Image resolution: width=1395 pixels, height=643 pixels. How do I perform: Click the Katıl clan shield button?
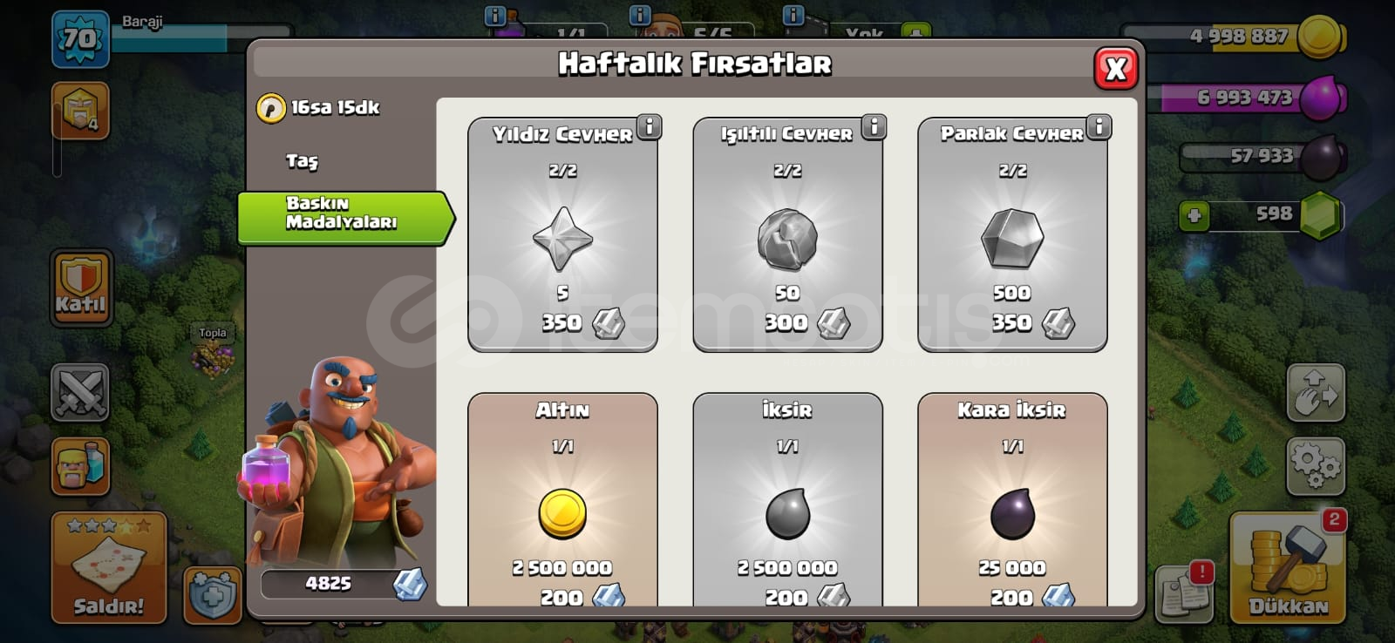pyautogui.click(x=80, y=288)
